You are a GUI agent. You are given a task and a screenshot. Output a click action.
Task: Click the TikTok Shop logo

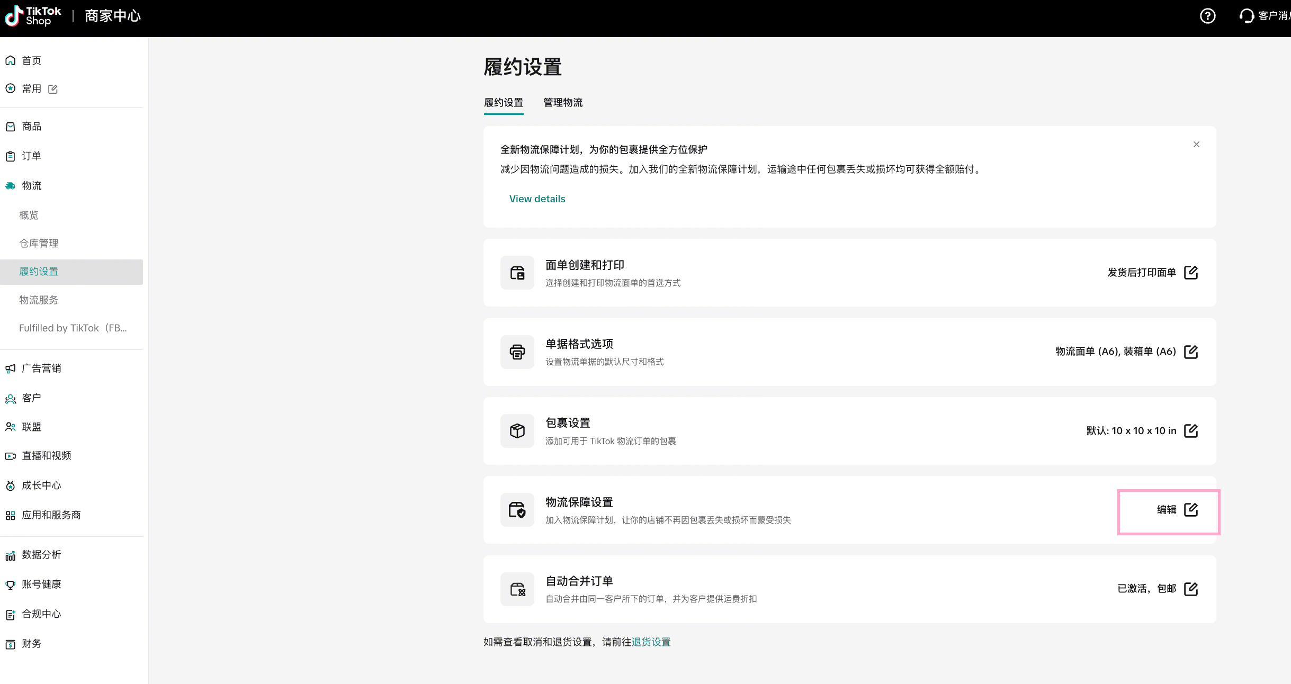click(x=33, y=16)
